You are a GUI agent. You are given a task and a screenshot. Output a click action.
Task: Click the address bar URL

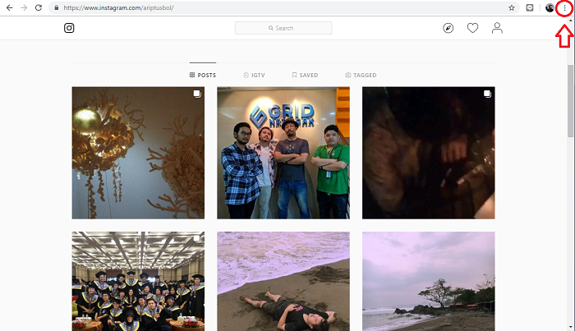pyautogui.click(x=119, y=7)
